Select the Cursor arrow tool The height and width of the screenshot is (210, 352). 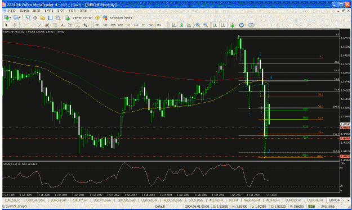(7, 25)
